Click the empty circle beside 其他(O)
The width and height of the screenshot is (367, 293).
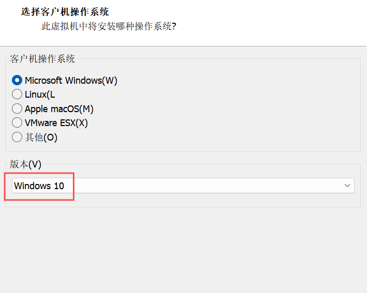[17, 137]
